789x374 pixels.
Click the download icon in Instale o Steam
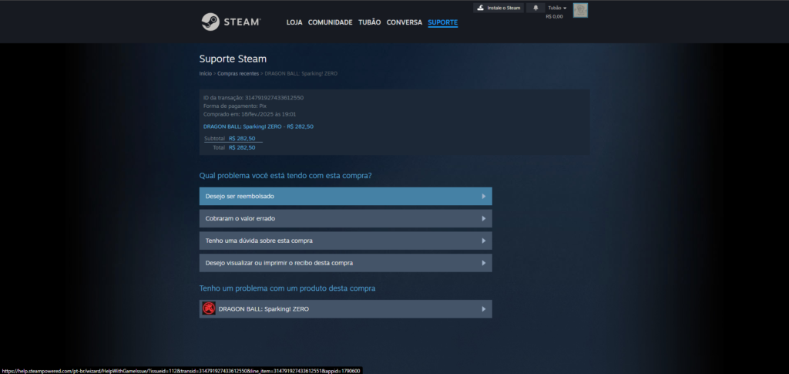tap(481, 8)
